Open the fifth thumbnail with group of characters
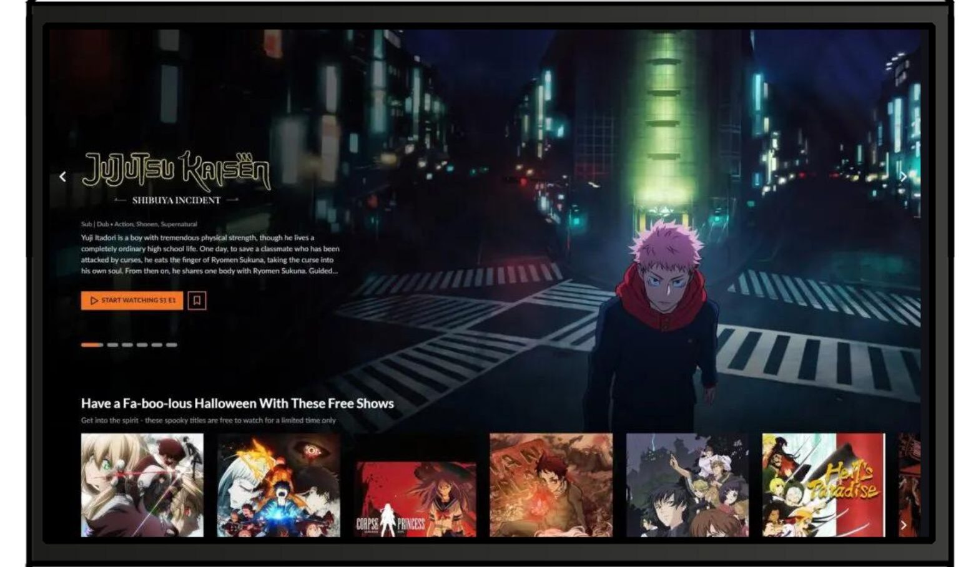This screenshot has height=567, width=976. click(x=688, y=485)
